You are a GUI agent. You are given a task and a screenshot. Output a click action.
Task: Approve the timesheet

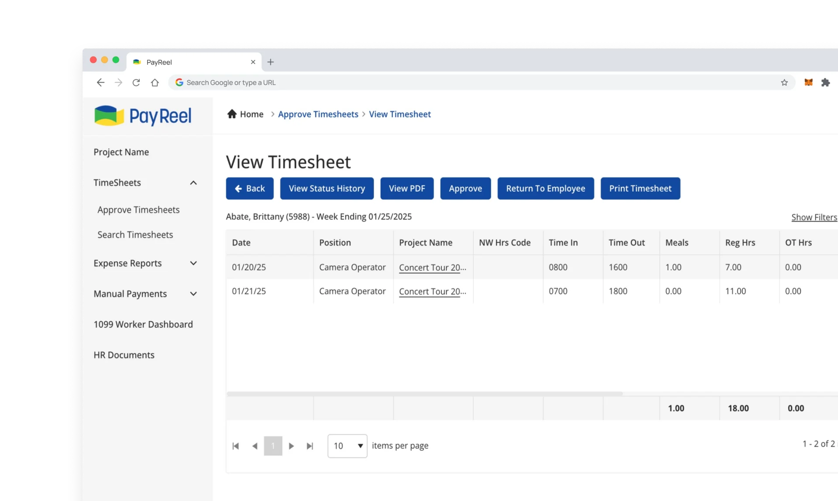[x=465, y=188]
